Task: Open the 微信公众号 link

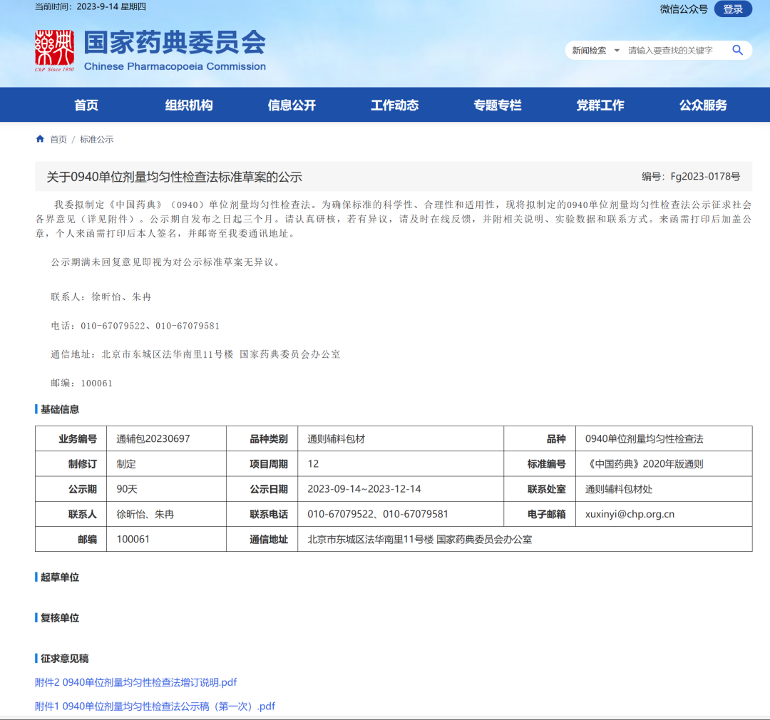Action: (684, 9)
